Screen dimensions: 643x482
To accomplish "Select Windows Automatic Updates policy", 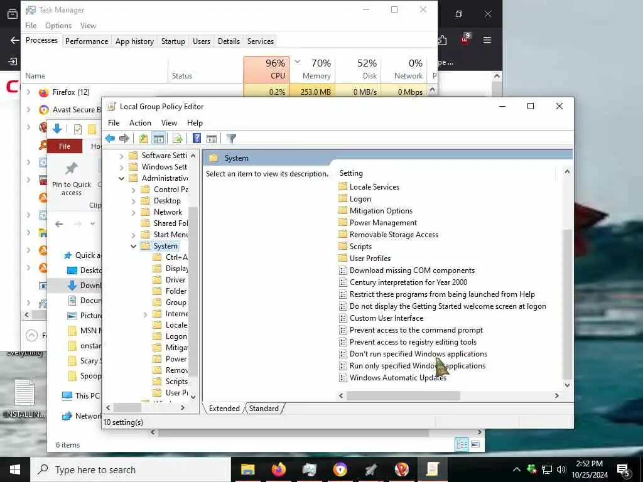I will point(393,378).
